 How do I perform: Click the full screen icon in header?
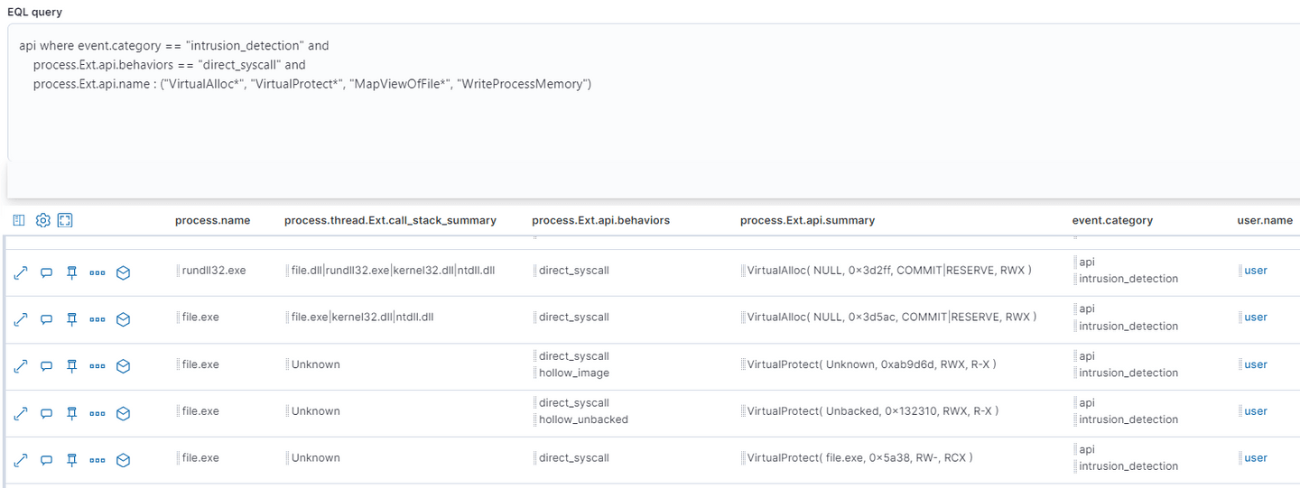coord(65,220)
